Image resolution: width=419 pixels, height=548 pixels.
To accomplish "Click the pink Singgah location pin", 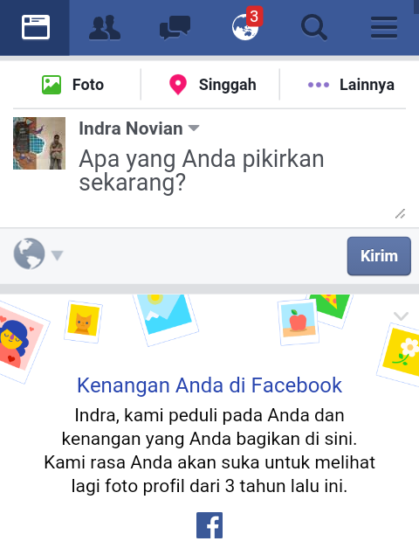I will click(x=178, y=85).
